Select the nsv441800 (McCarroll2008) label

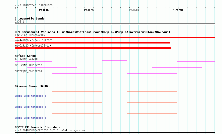click(34, 40)
